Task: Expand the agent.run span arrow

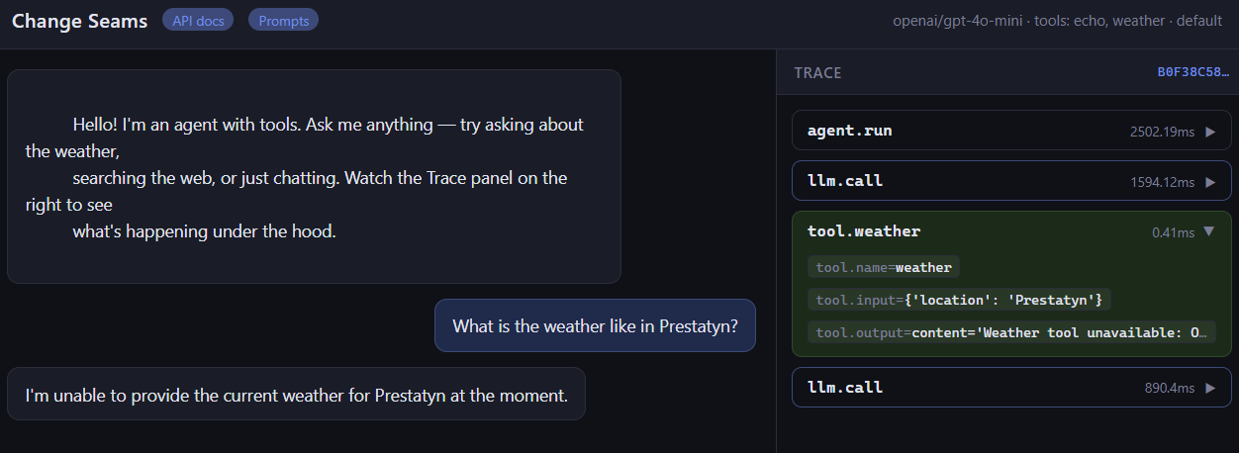Action: pos(1209,131)
